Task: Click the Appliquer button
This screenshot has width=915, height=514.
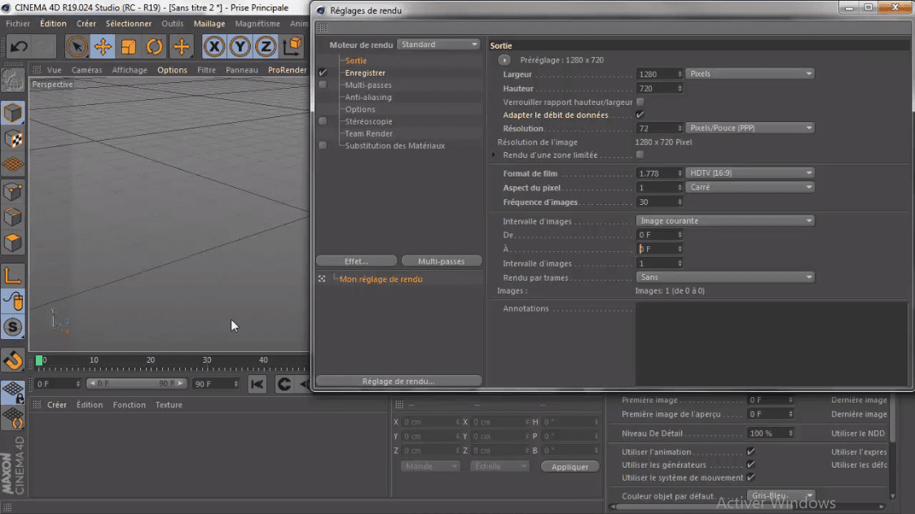Action: tap(570, 467)
